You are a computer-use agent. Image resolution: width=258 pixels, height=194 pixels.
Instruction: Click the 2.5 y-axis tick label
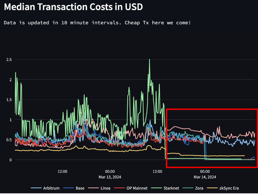pyautogui.click(x=9, y=60)
